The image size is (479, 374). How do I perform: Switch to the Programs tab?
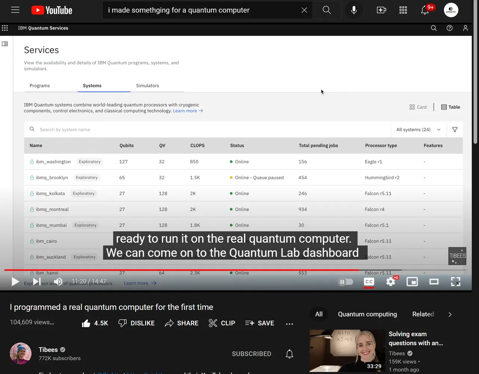coord(40,86)
